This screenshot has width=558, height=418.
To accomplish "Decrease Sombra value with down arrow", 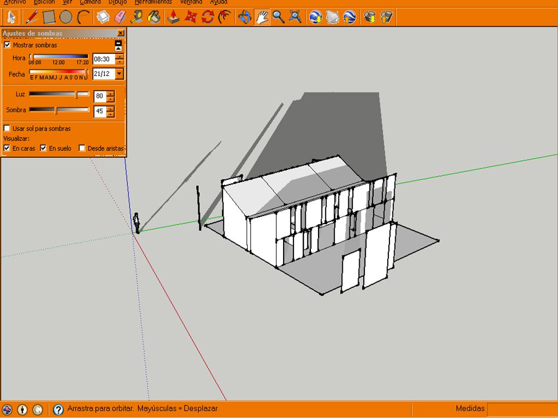I will (110, 114).
